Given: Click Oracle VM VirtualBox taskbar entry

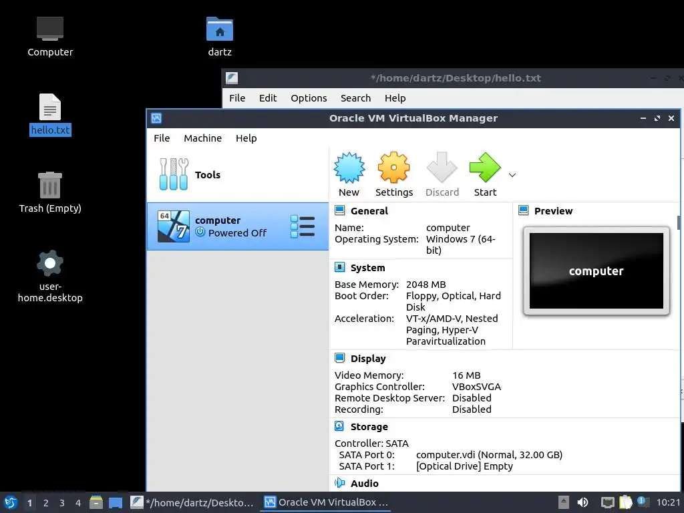Looking at the screenshot, I should pyautogui.click(x=326, y=502).
